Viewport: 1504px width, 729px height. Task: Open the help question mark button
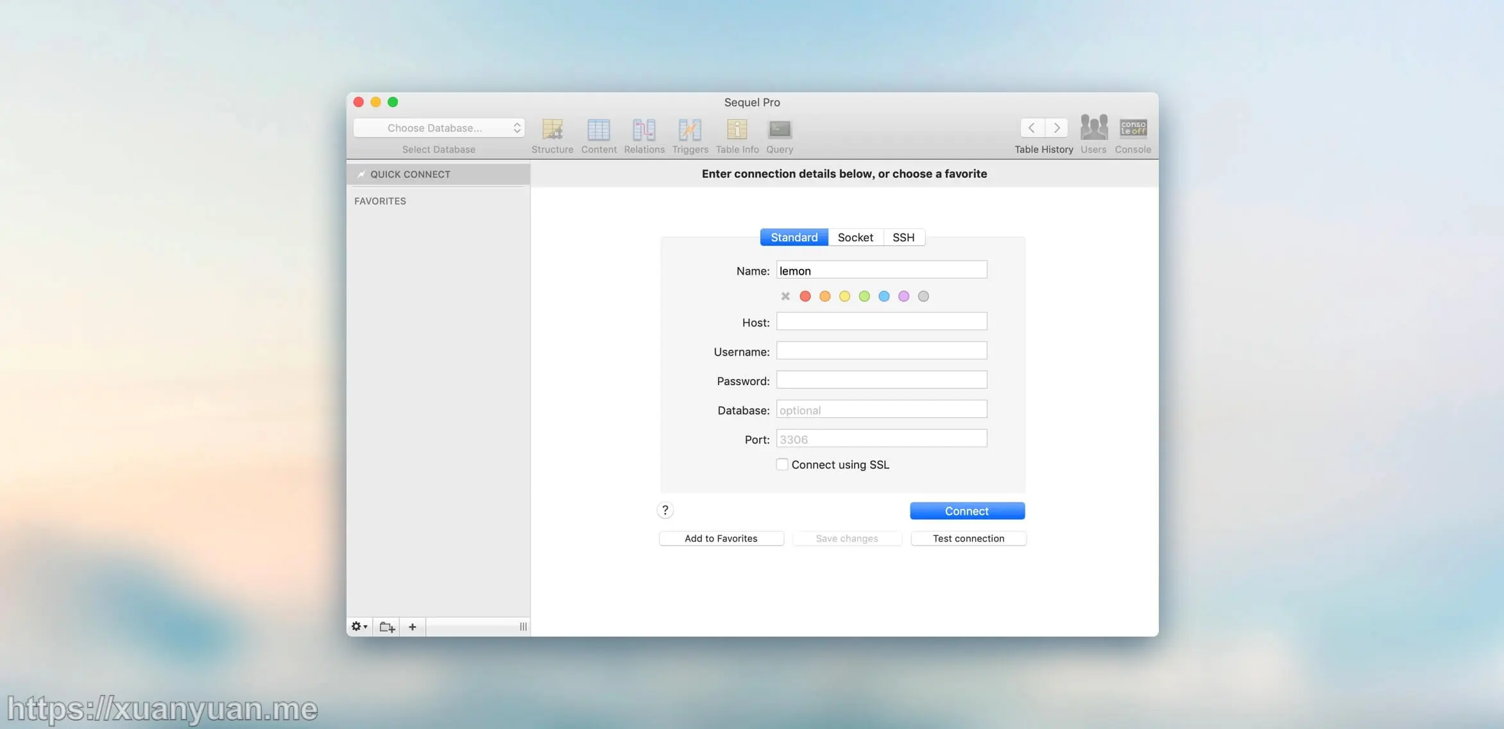click(665, 510)
